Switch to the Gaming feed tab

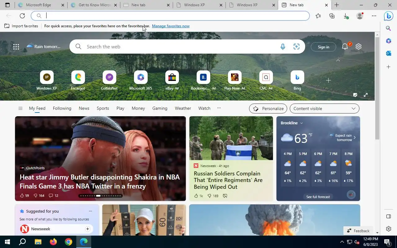tap(160, 108)
